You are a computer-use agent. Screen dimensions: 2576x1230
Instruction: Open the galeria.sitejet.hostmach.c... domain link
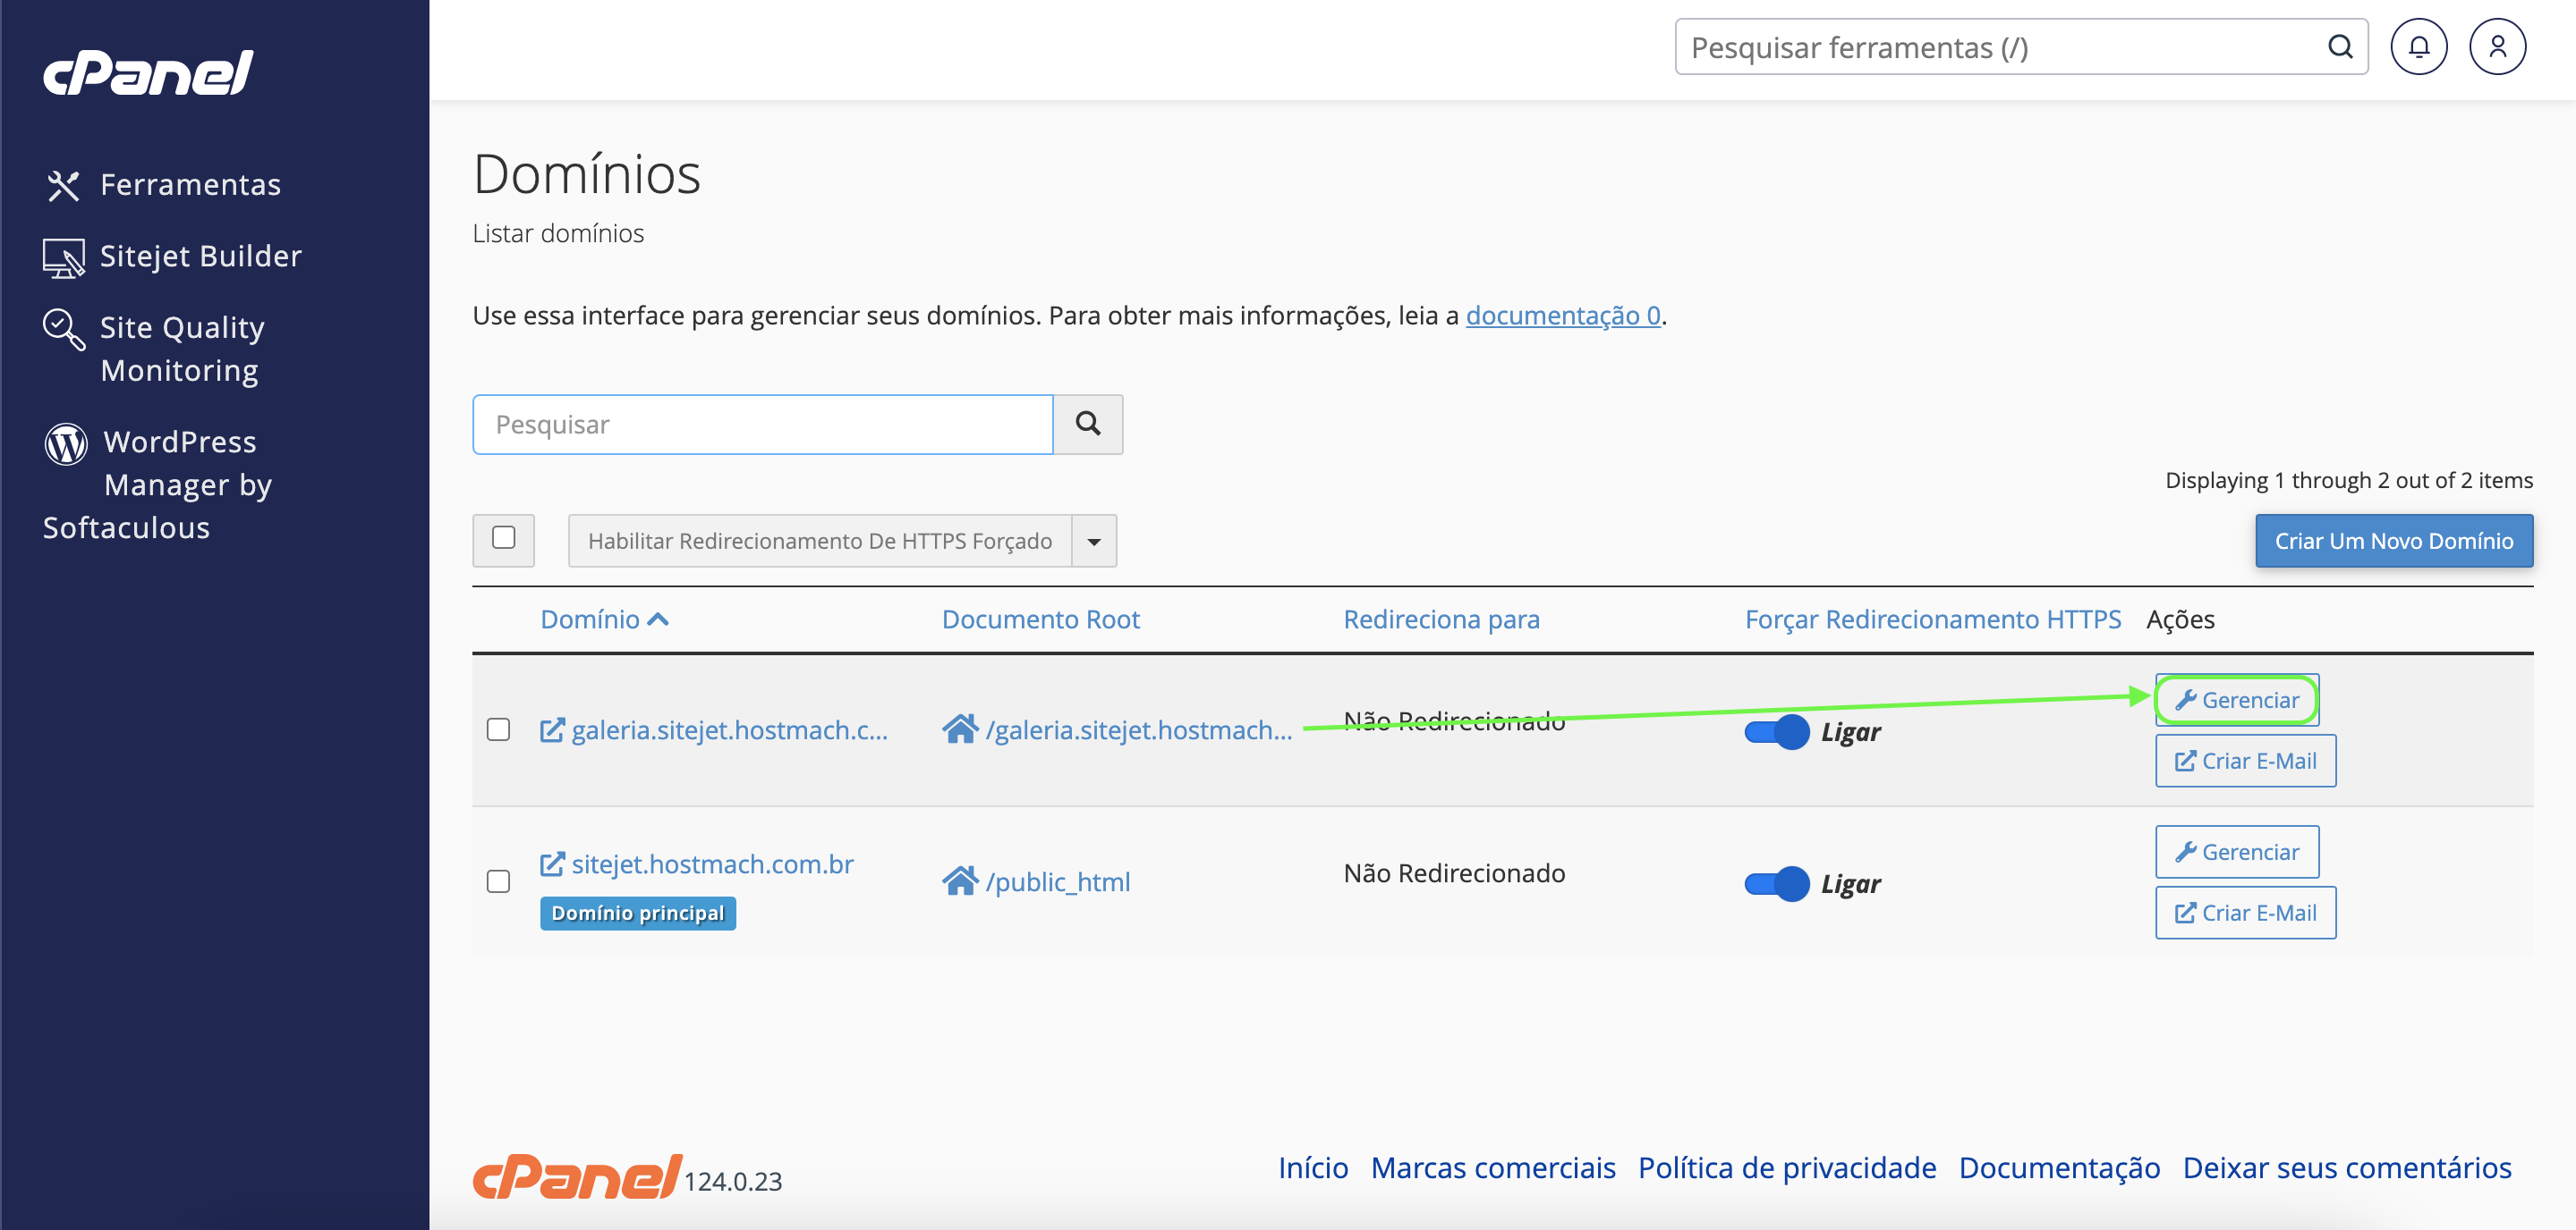point(729,730)
